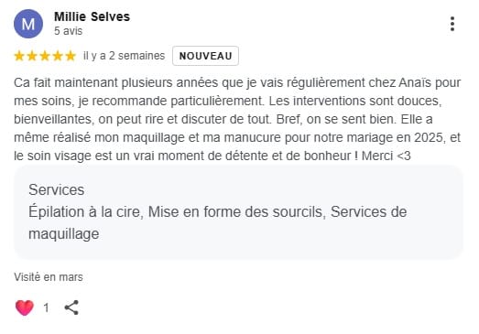
Task: Share this review via the share icon
Action: click(x=71, y=307)
